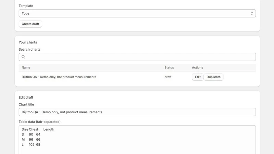Viewport: 274px width, 154px height.
Task: Click the draft status cell
Action: (x=168, y=77)
